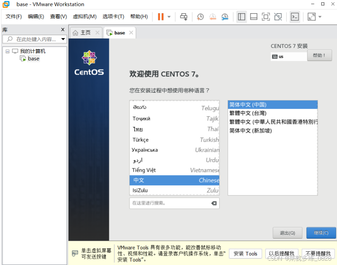Take a snapshot of this virtual machine
The height and width of the screenshot is (265, 337).
click(200, 17)
